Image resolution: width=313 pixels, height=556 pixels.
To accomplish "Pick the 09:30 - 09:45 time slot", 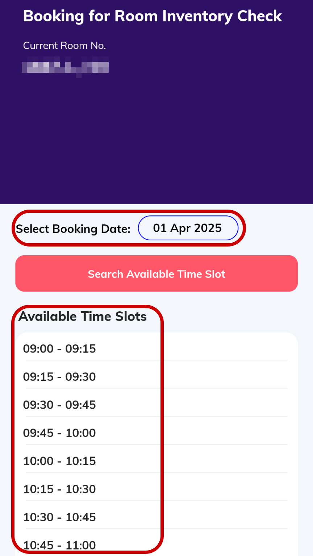I will pos(59,405).
